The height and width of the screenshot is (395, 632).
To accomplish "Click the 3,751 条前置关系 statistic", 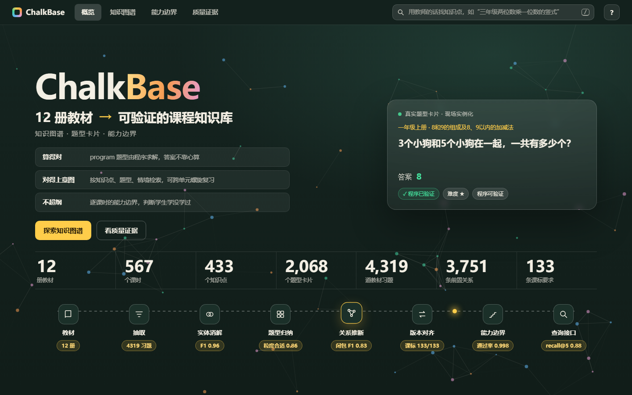I will click(x=477, y=270).
